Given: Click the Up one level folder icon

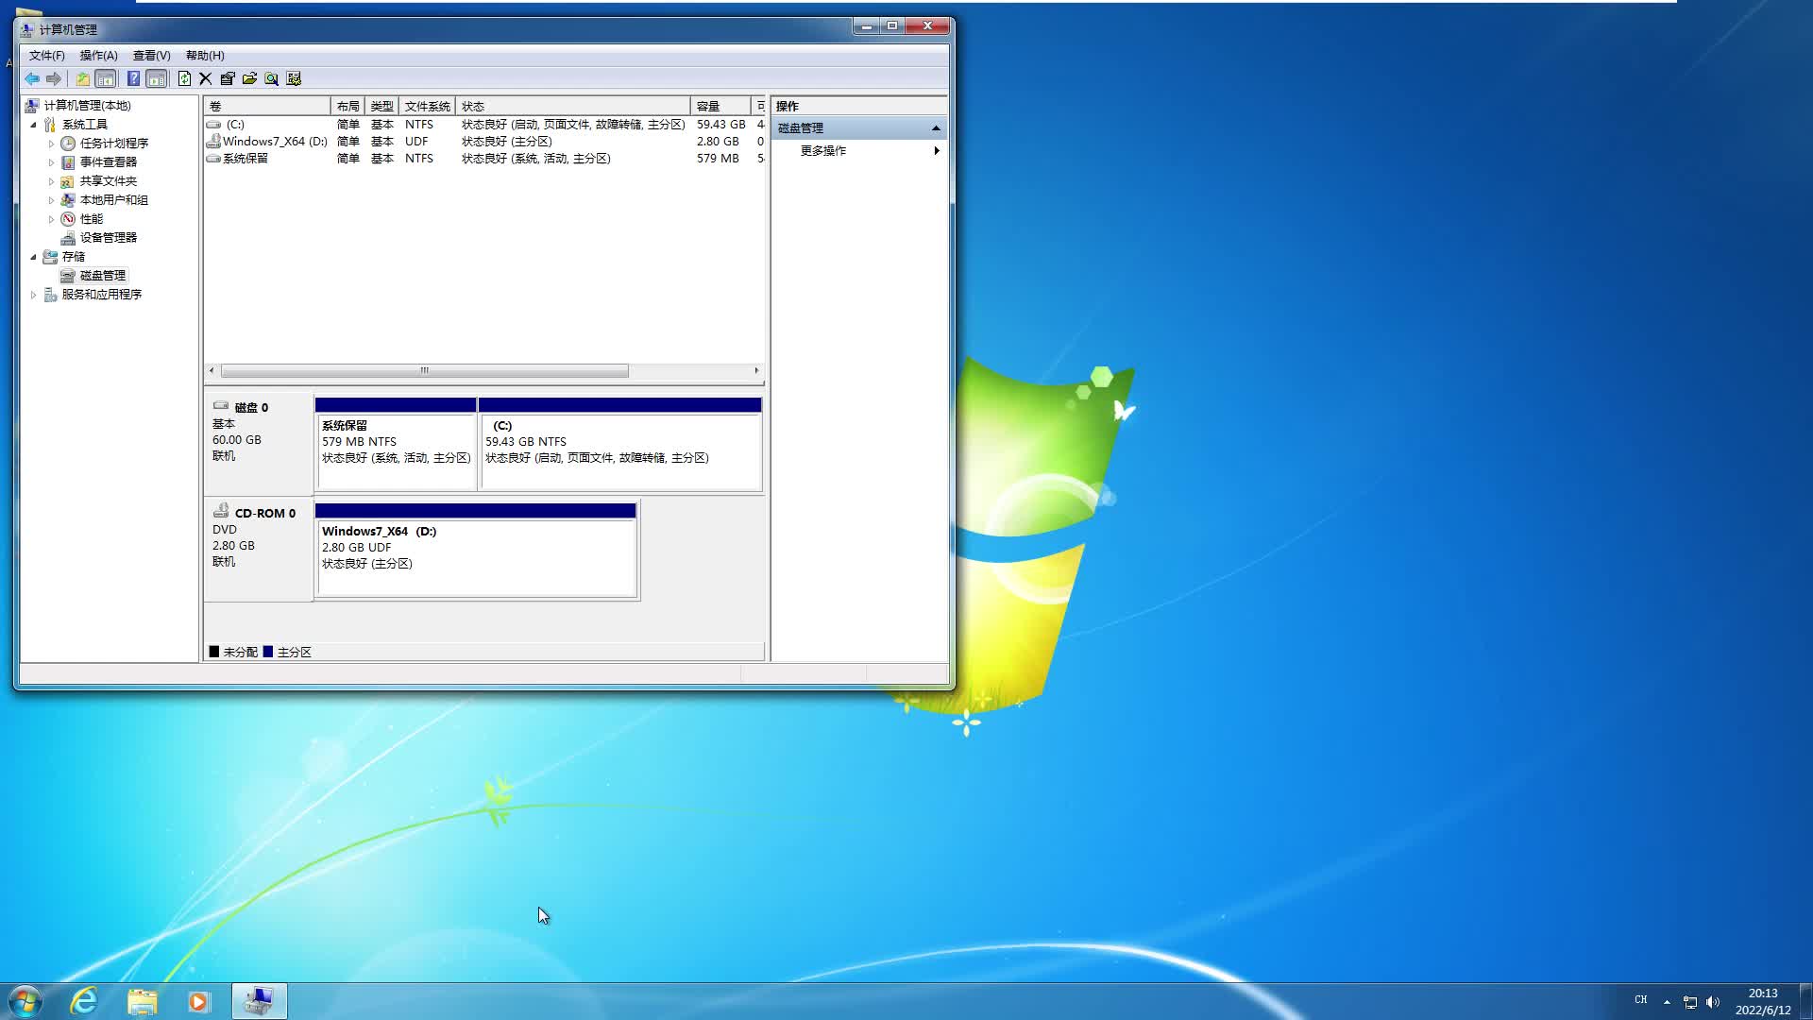Looking at the screenshot, I should point(83,78).
